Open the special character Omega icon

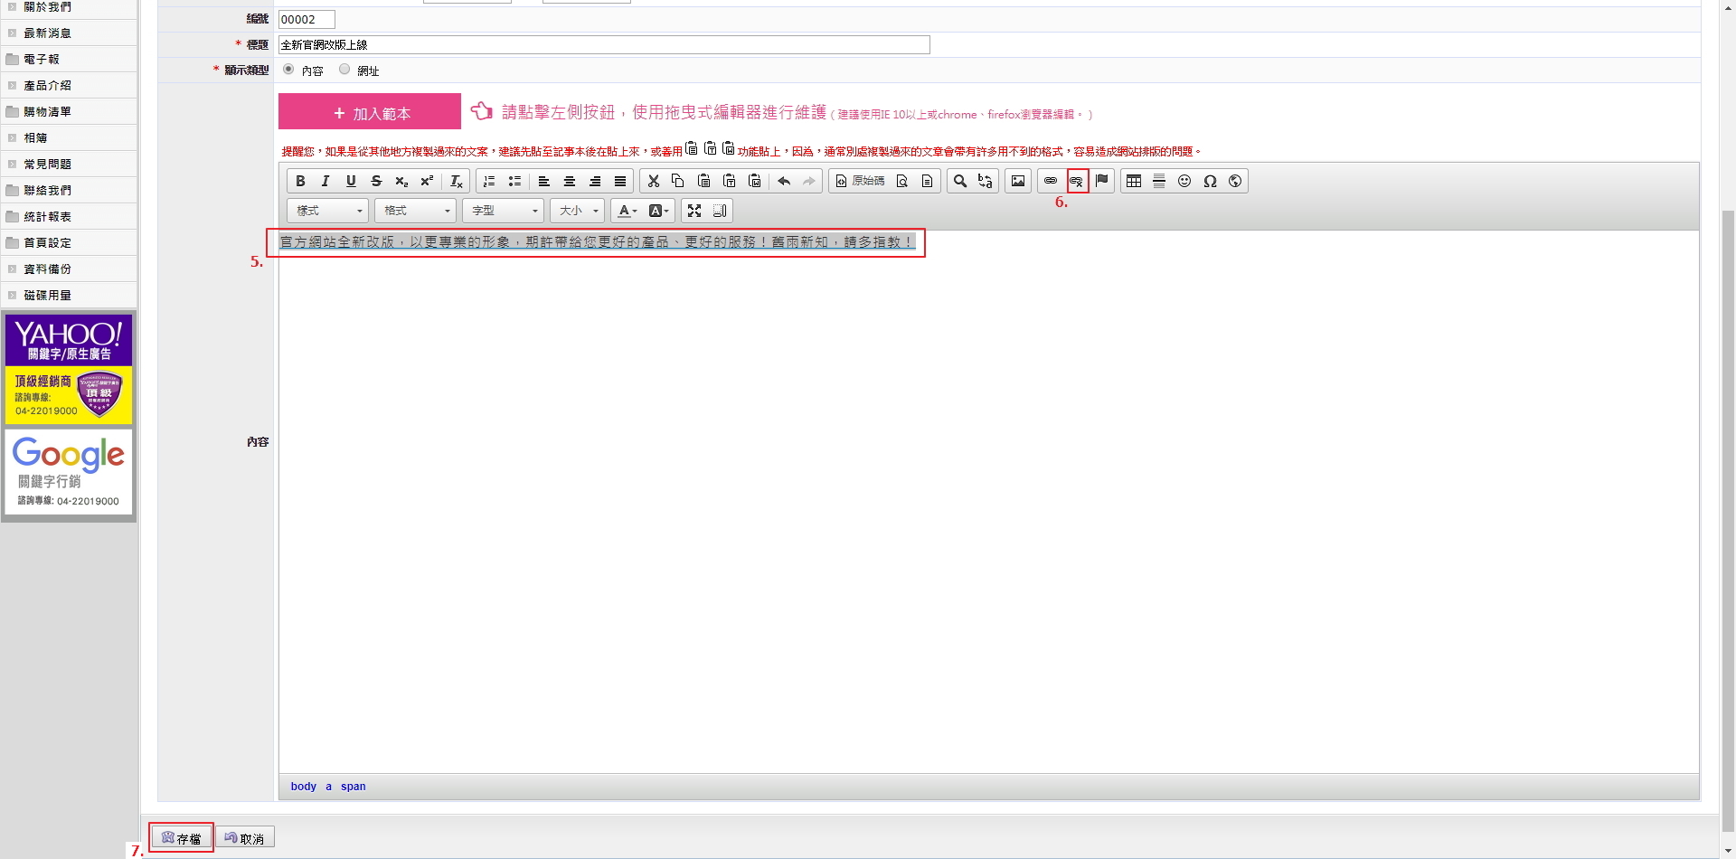(x=1210, y=181)
